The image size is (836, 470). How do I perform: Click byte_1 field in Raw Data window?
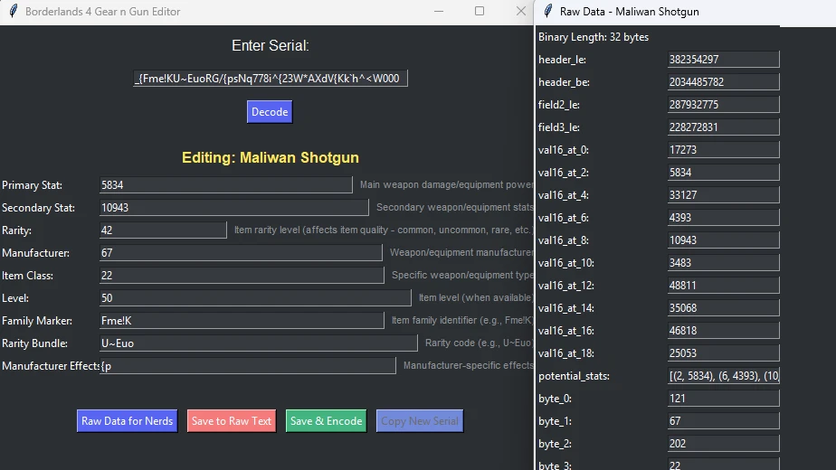click(x=723, y=421)
